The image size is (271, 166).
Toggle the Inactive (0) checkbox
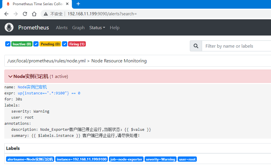pos(8,44)
